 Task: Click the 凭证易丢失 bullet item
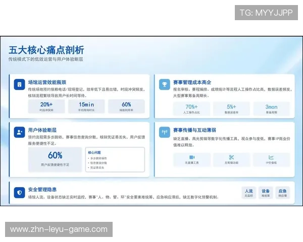[x=96, y=168]
